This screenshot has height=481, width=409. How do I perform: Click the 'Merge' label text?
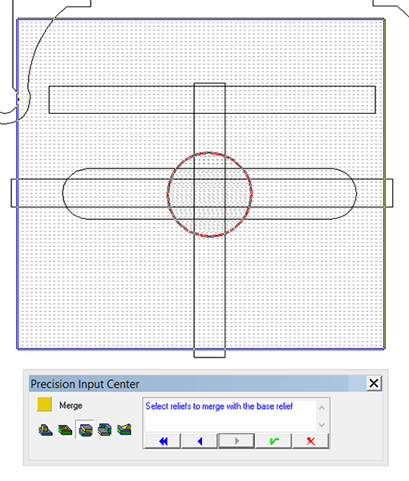(x=71, y=406)
